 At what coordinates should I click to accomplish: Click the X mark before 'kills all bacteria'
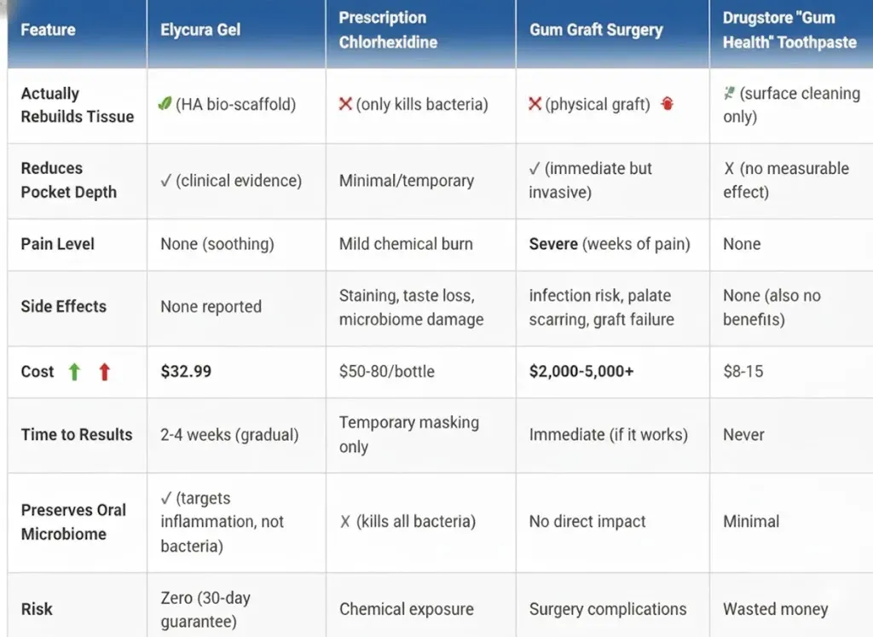coord(345,522)
